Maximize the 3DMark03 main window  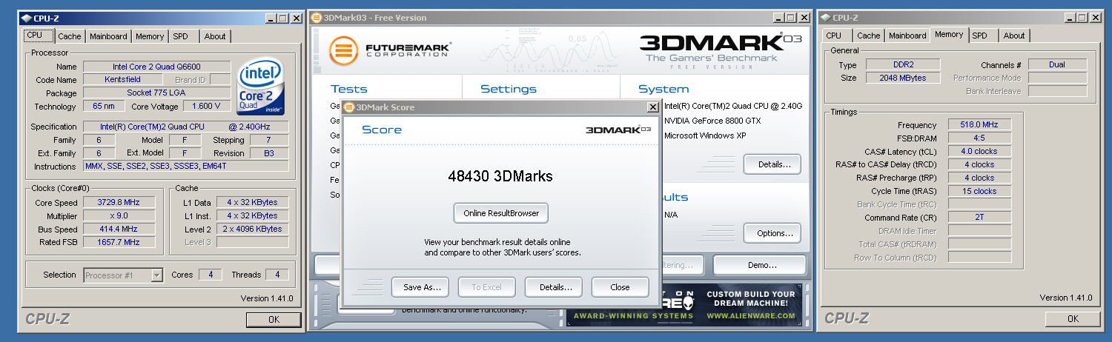coord(790,18)
